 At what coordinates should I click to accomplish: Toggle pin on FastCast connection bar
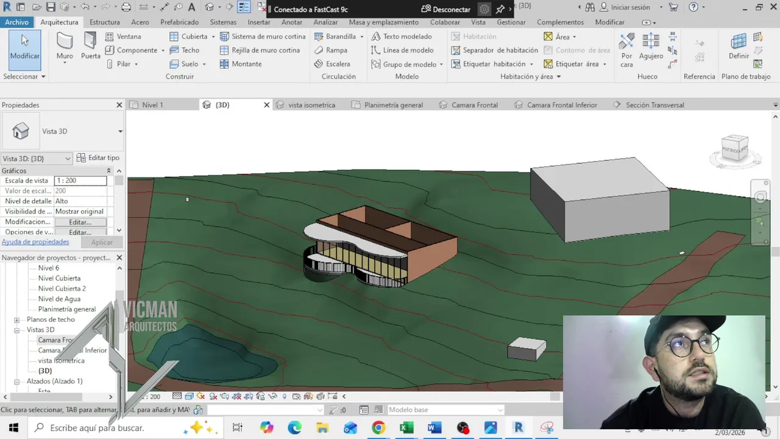tap(500, 9)
